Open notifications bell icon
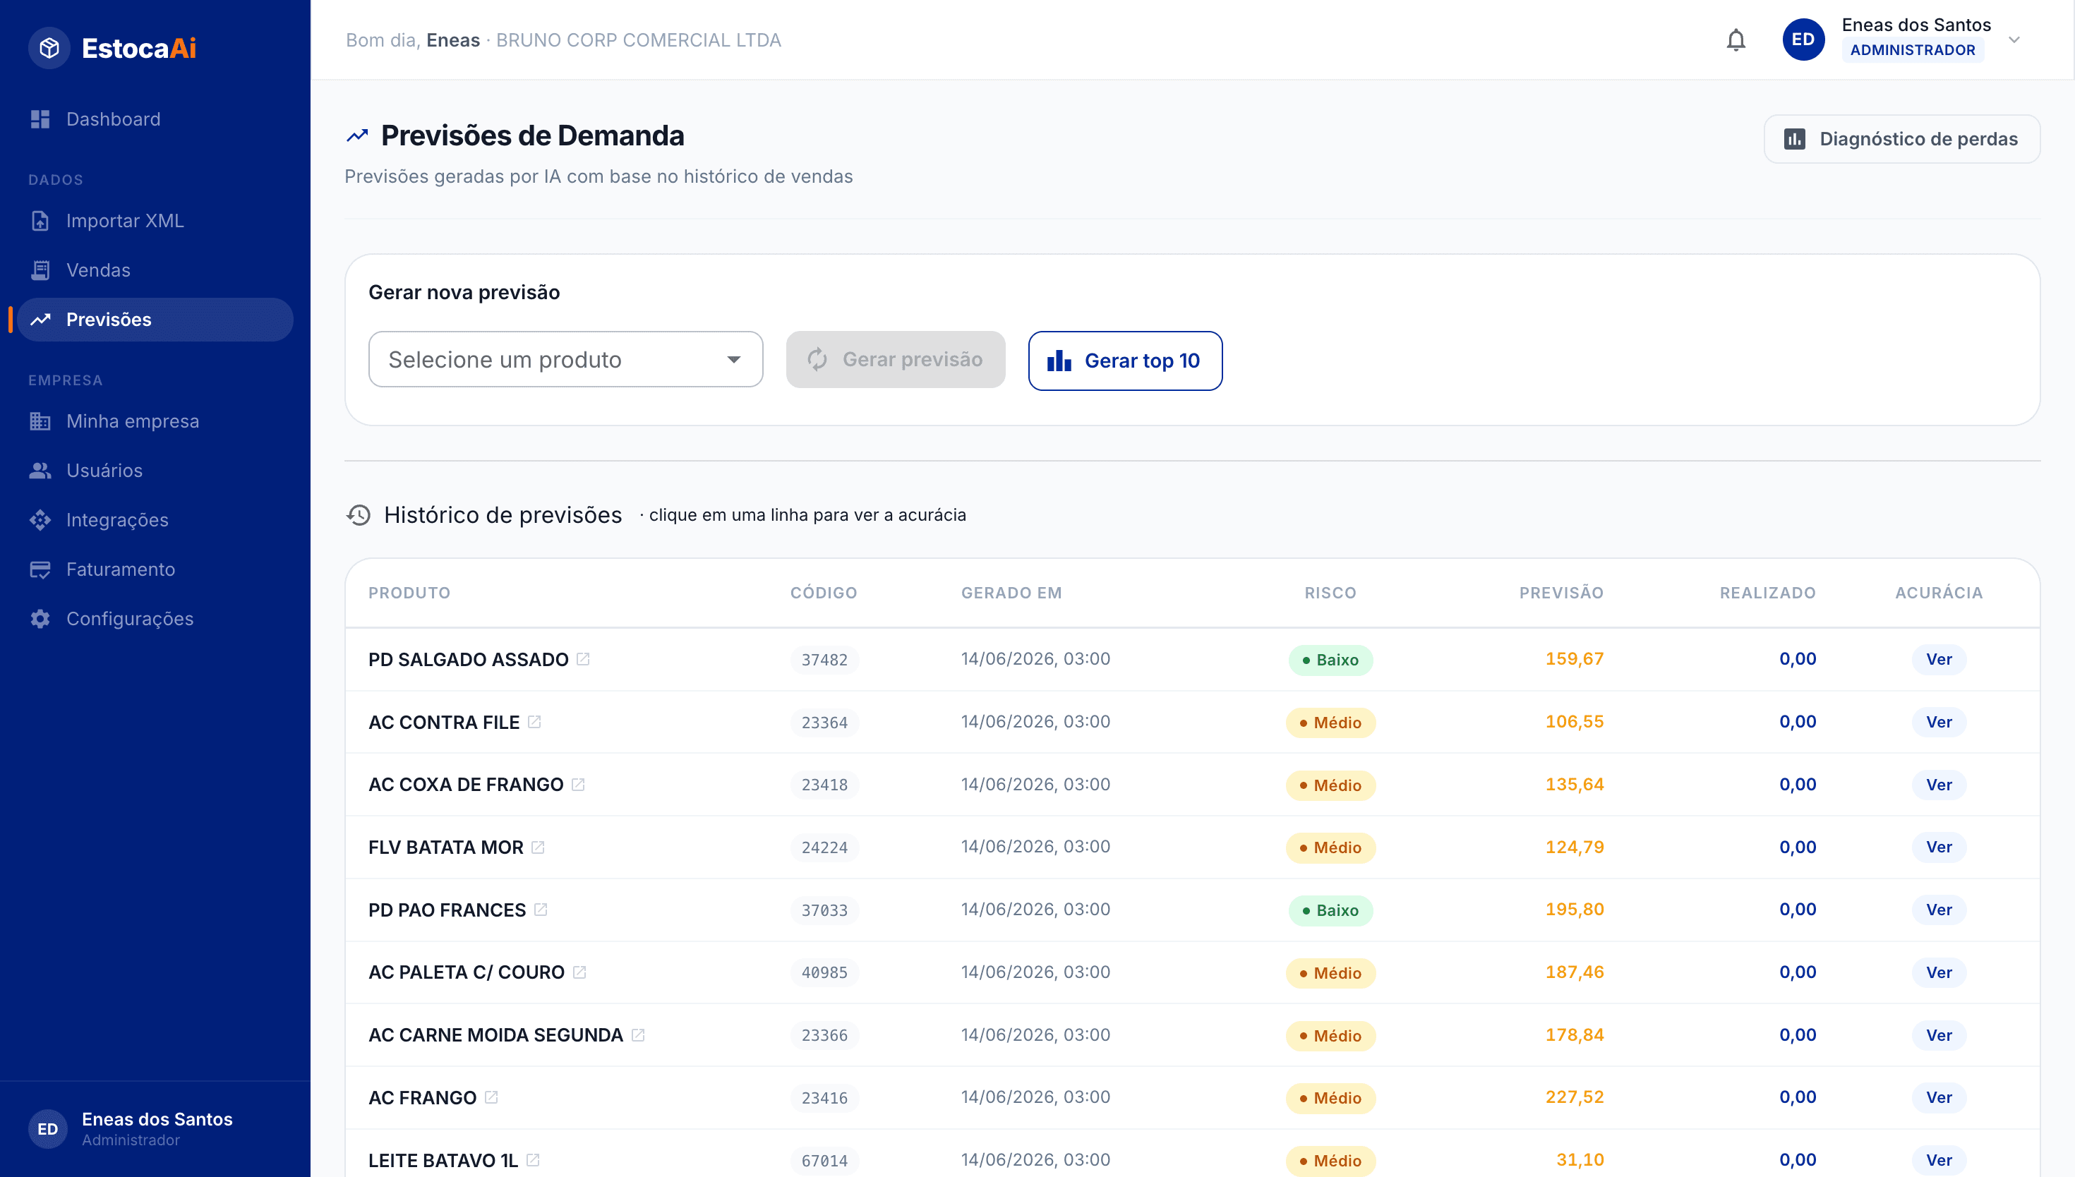 (x=1736, y=40)
